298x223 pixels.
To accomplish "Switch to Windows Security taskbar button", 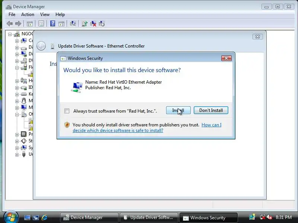I will 209,217.
